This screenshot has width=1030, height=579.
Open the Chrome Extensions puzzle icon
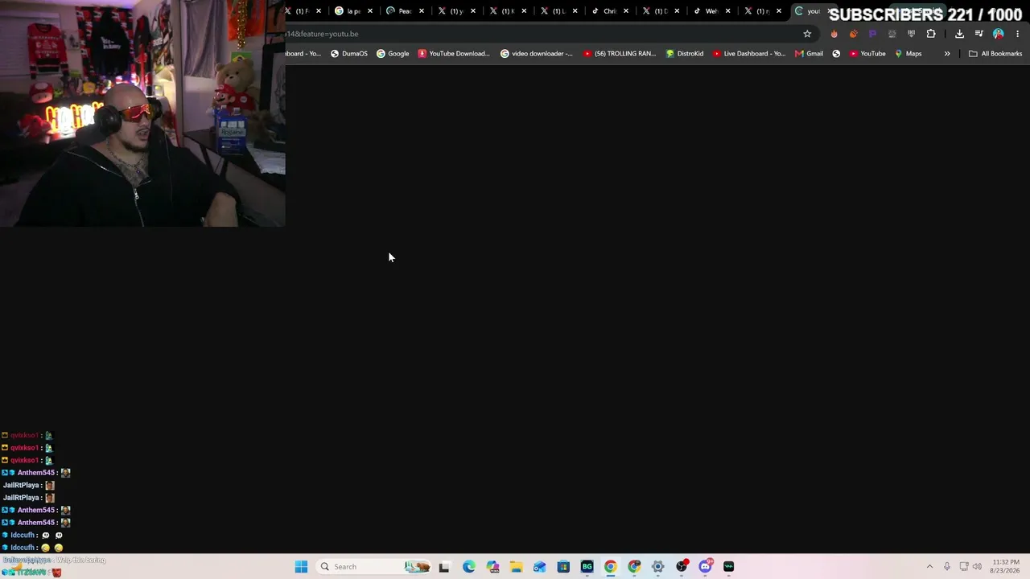pyautogui.click(x=931, y=34)
